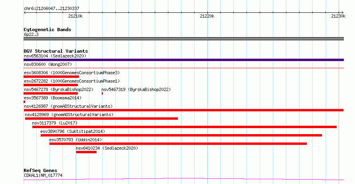Screen dimensions: 355x184
Task: Open esv3570793 (Uddin2014) label
Action: pyautogui.click(x=76, y=140)
